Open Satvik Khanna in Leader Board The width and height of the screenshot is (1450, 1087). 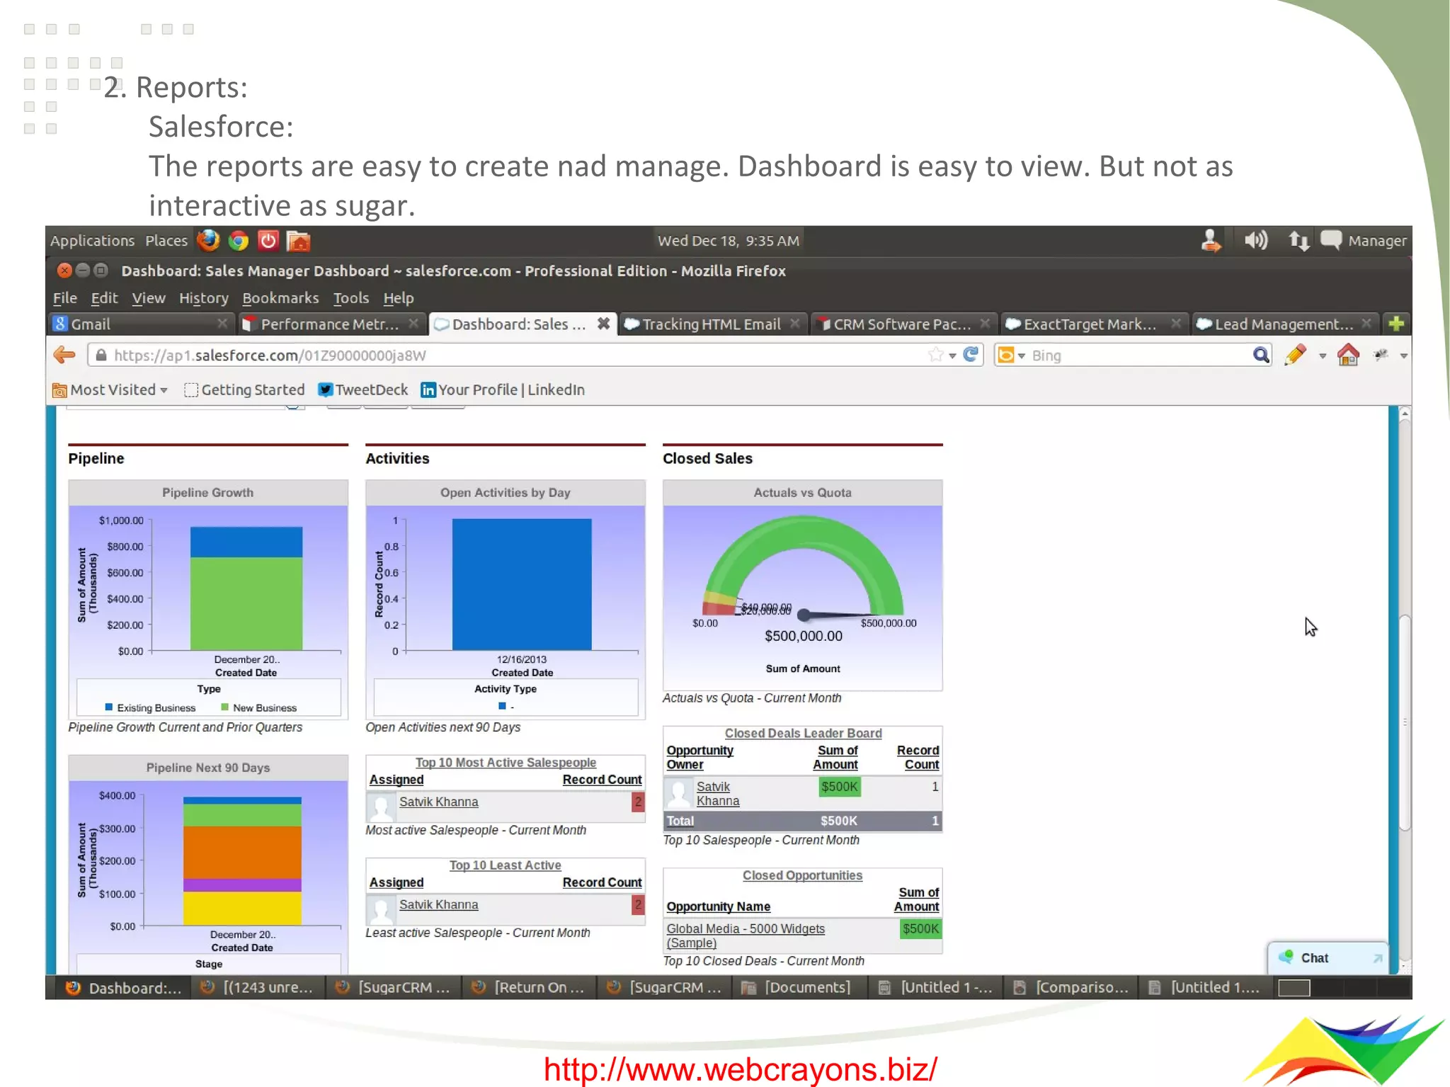718,794
